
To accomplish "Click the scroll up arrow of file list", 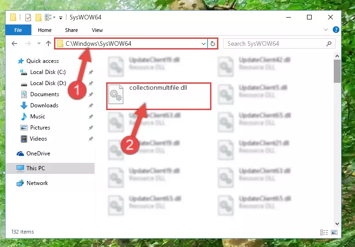I will 337,56.
